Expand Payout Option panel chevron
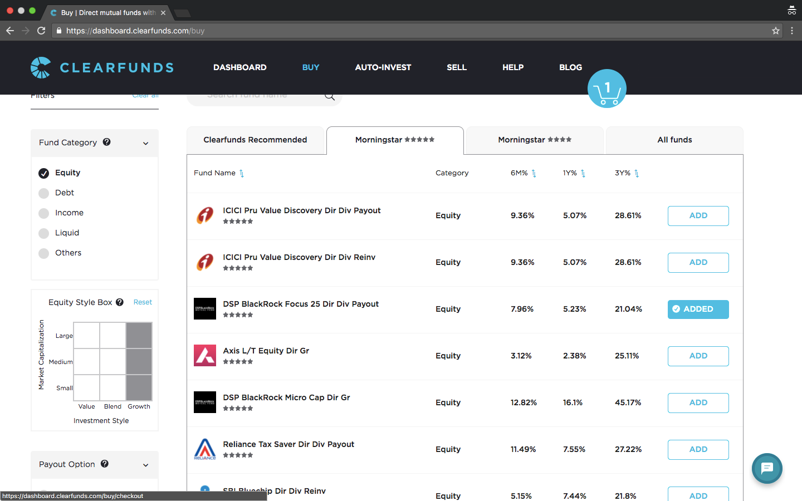This screenshot has width=802, height=501. tap(146, 465)
